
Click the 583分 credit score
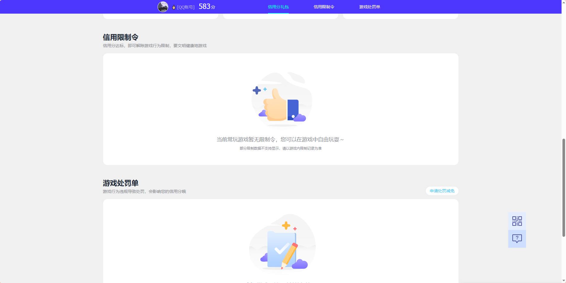coord(207,7)
